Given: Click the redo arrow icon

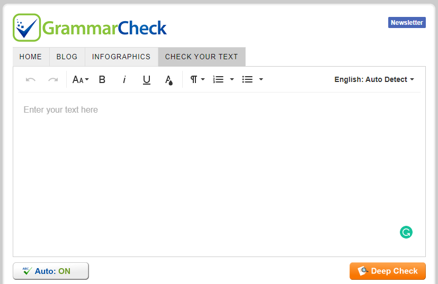Looking at the screenshot, I should [x=53, y=79].
